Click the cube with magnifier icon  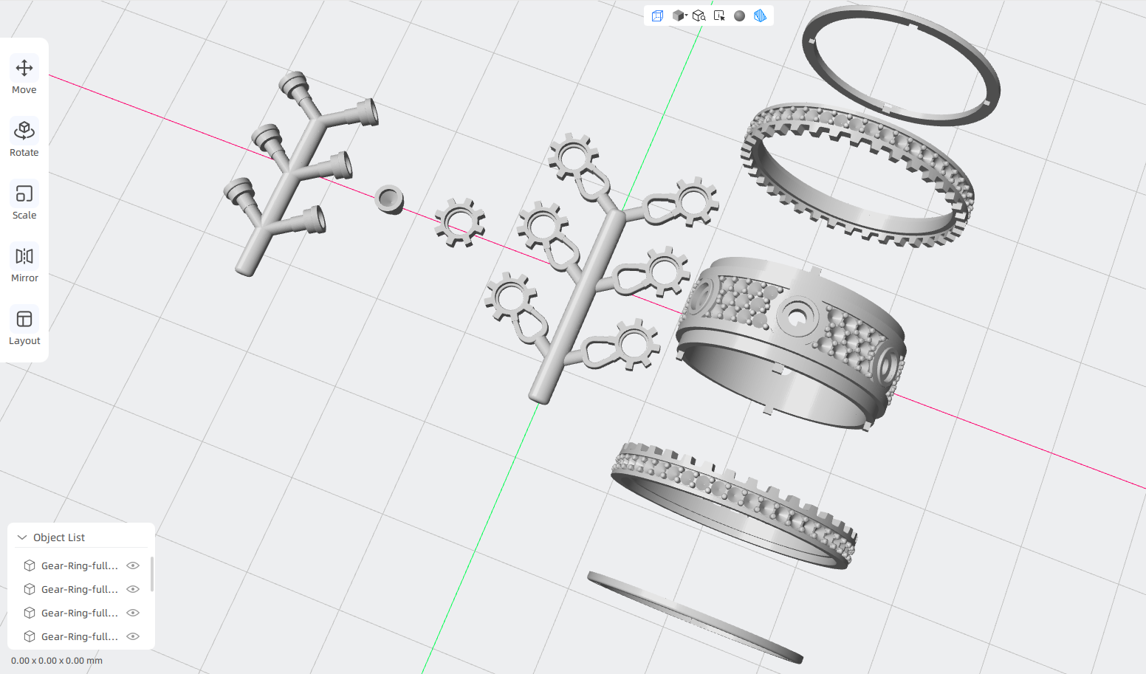699,16
